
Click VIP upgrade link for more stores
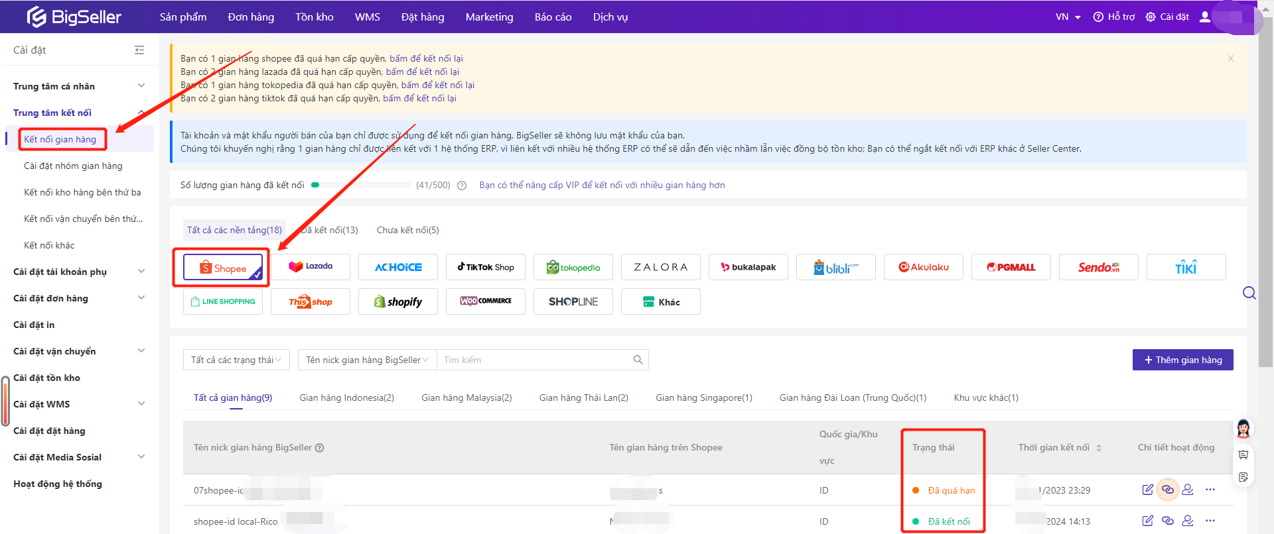pyautogui.click(x=602, y=186)
